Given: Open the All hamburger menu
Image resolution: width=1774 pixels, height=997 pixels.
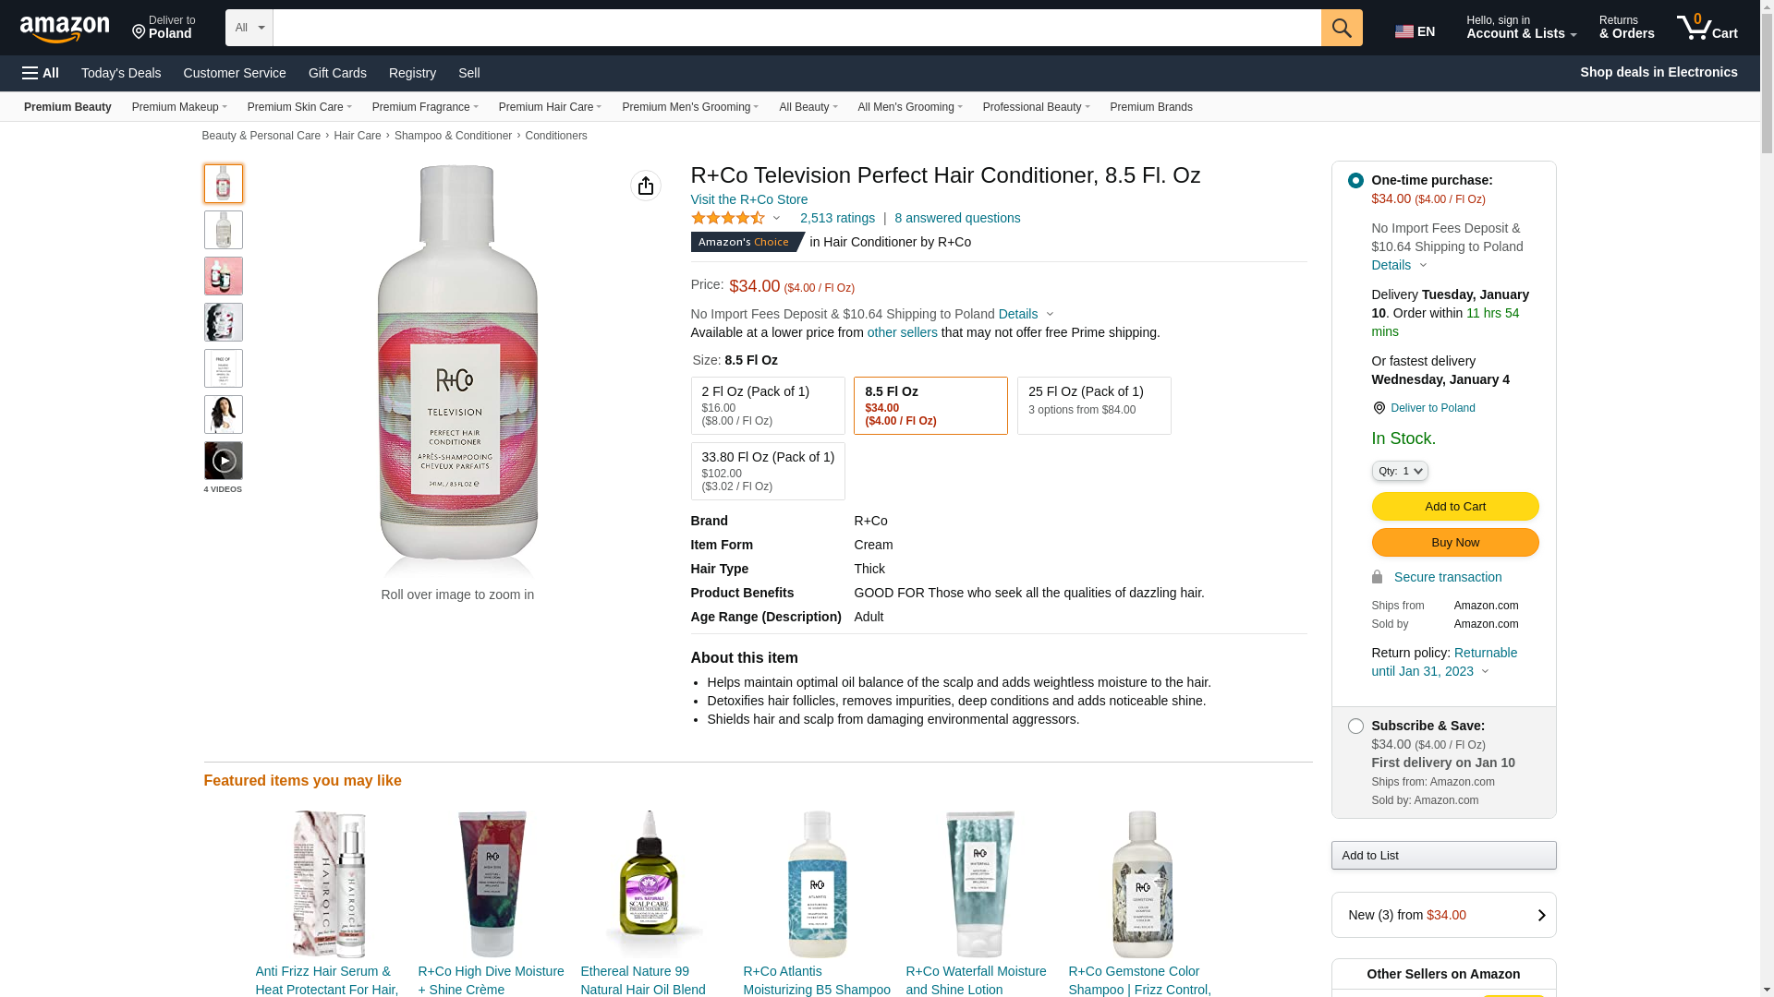Looking at the screenshot, I should pos(41,73).
